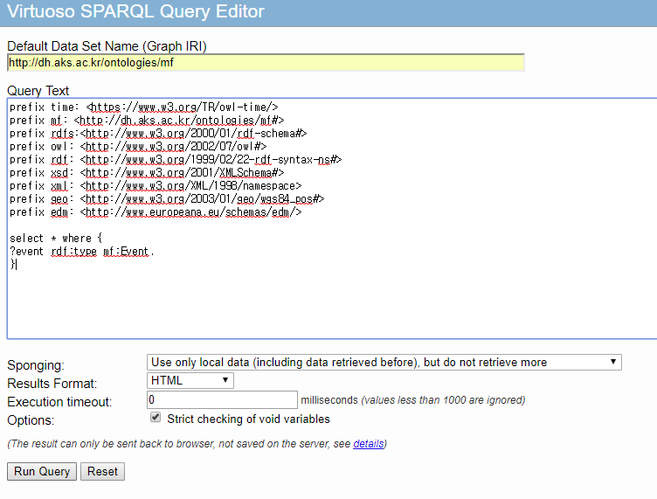Open the details link
The width and height of the screenshot is (657, 499).
(x=368, y=444)
